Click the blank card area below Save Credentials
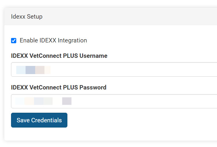The width and height of the screenshot is (217, 147). (110, 134)
